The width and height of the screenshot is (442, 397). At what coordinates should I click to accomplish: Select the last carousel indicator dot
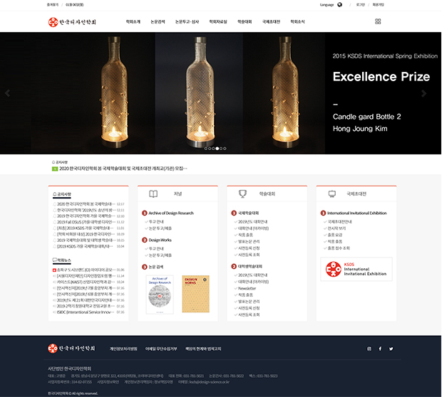(x=227, y=149)
